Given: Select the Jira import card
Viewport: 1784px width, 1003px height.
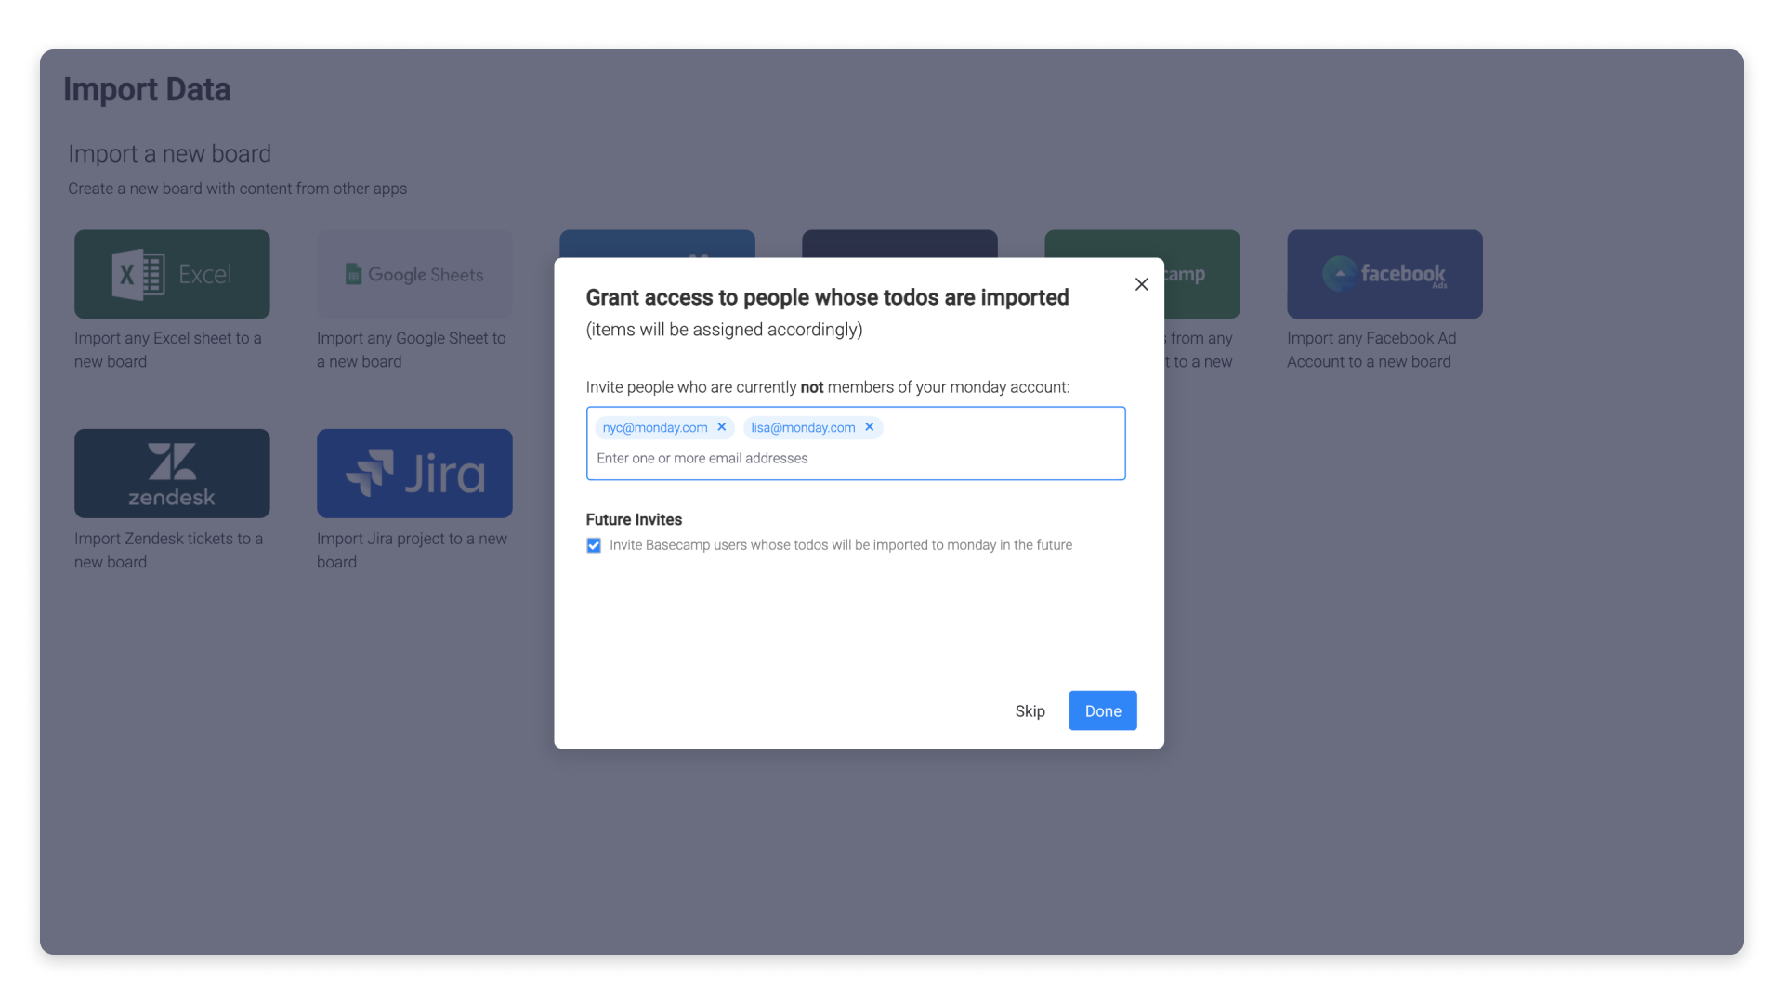Looking at the screenshot, I should click(x=414, y=474).
